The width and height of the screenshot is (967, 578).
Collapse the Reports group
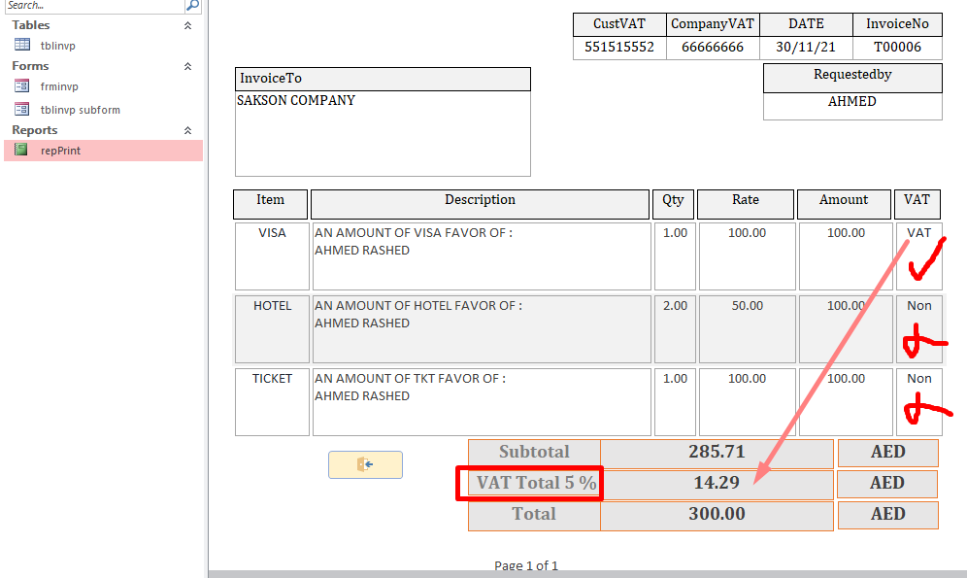click(188, 130)
